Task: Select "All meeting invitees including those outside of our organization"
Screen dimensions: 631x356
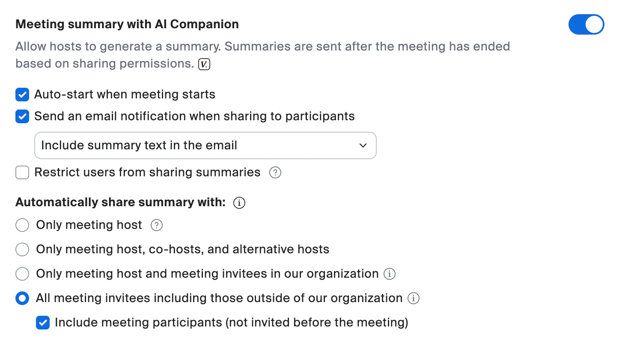Action: 22,298
